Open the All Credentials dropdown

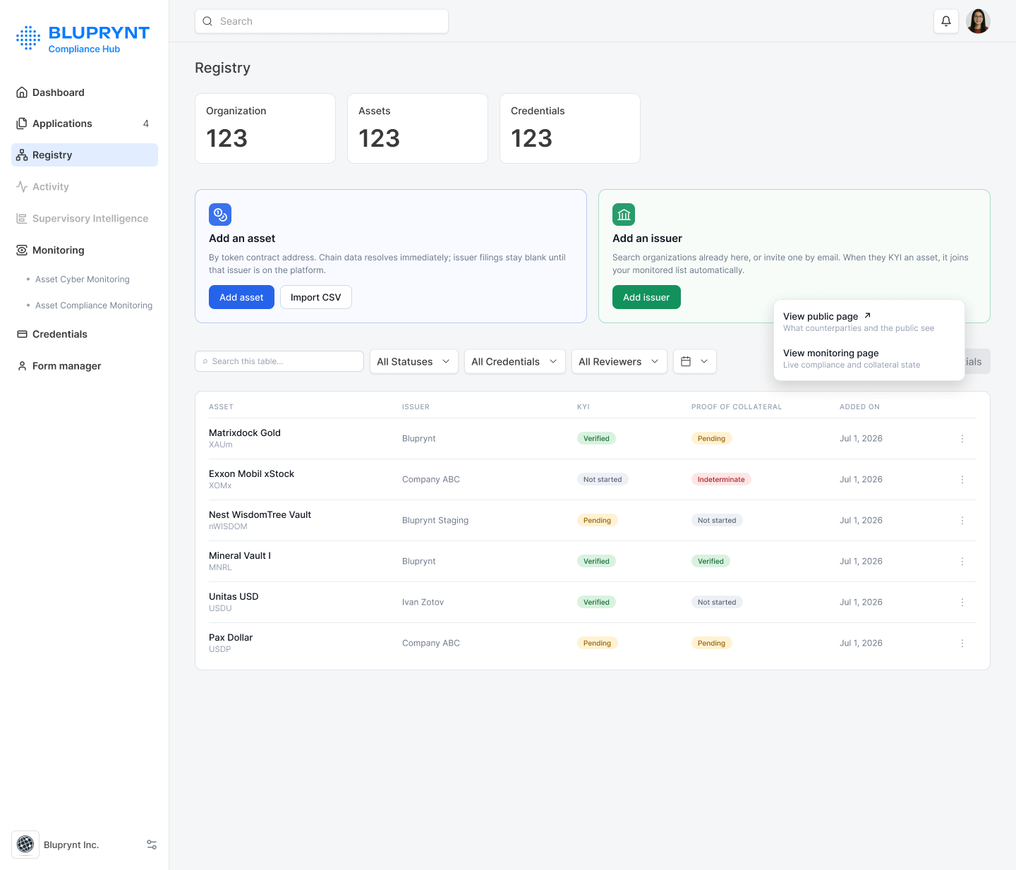click(x=515, y=361)
